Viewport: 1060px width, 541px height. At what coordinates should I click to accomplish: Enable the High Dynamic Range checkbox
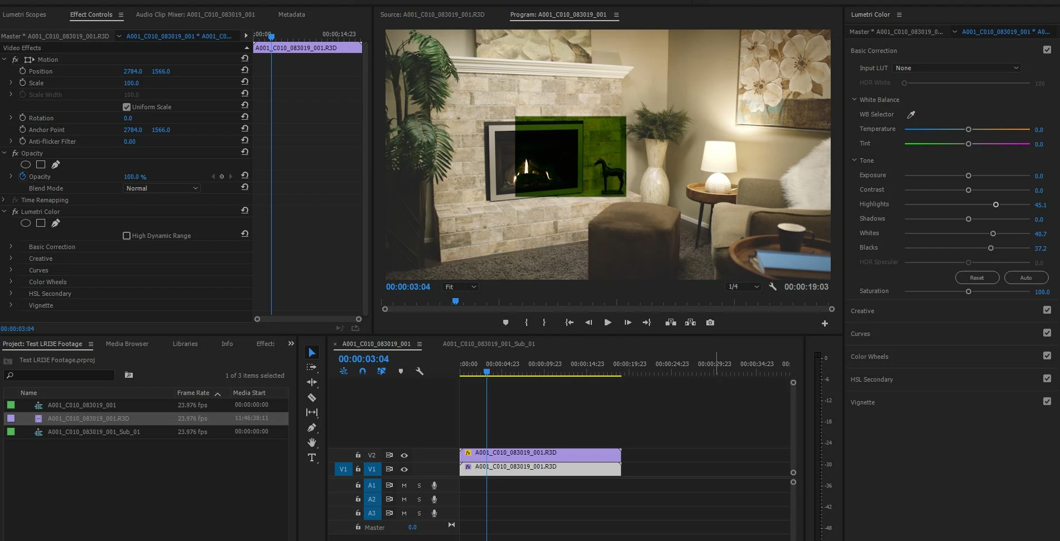[x=127, y=236]
